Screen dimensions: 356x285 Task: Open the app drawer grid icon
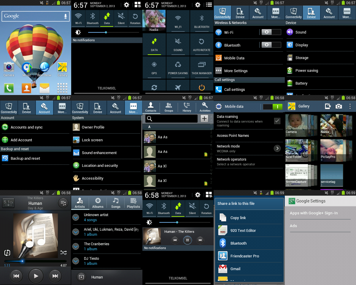point(62,88)
